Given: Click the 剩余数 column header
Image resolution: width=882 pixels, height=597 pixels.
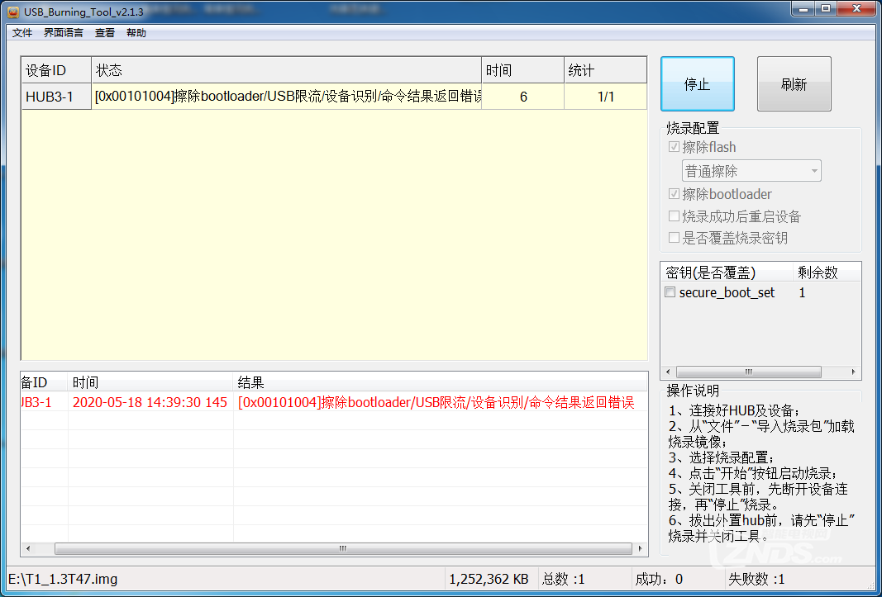Looking at the screenshot, I should click(x=827, y=272).
